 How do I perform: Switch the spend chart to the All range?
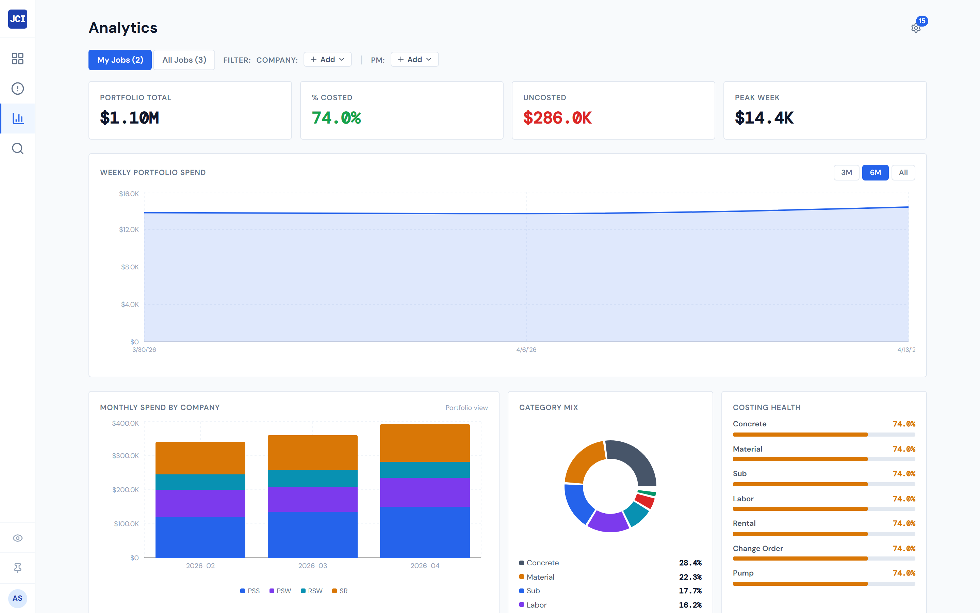(903, 172)
